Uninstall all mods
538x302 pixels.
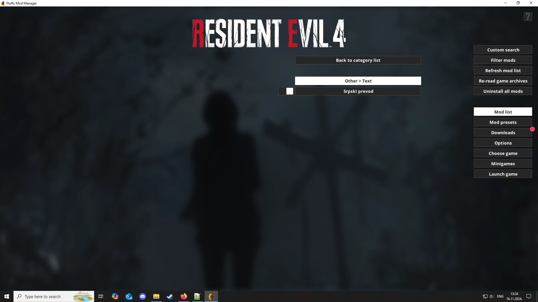[x=503, y=91]
